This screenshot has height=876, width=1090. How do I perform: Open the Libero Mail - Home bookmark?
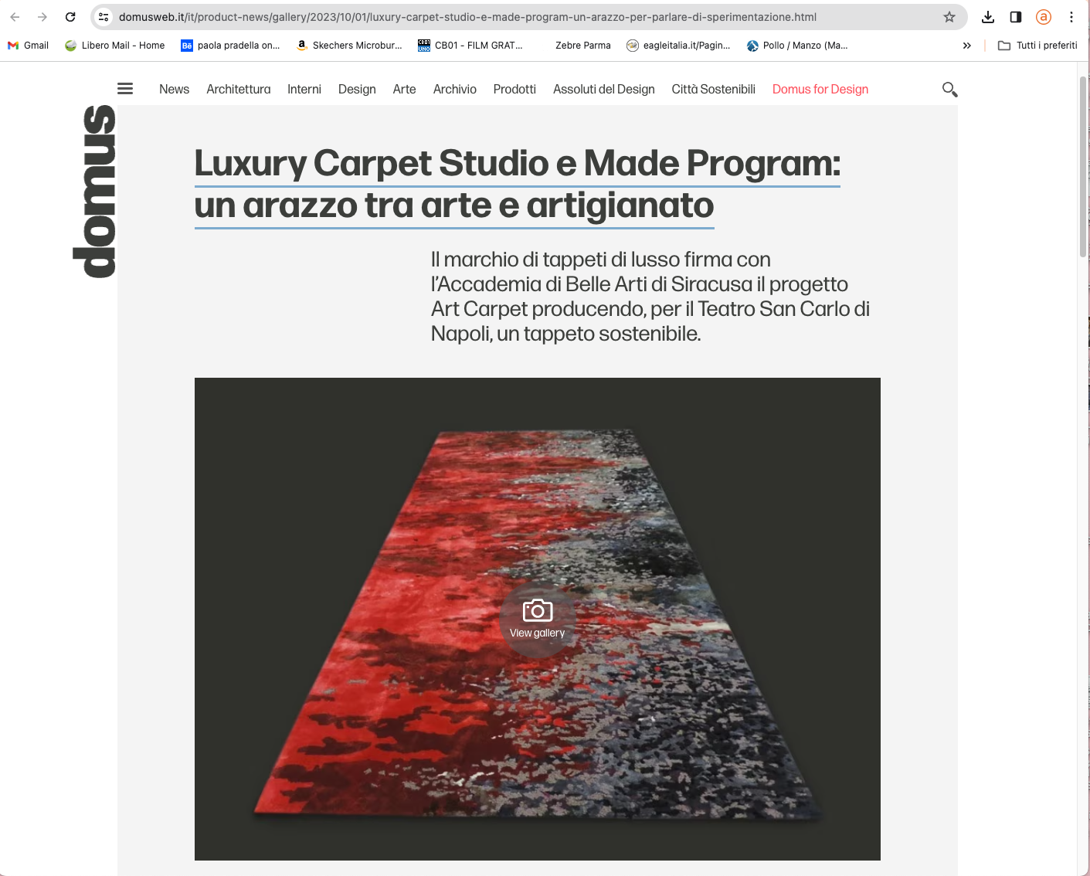[114, 46]
